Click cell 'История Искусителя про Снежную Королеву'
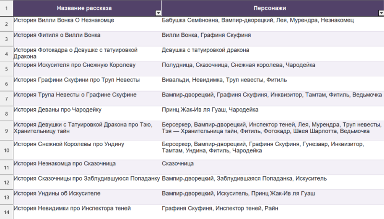The image size is (384, 219). [87, 69]
